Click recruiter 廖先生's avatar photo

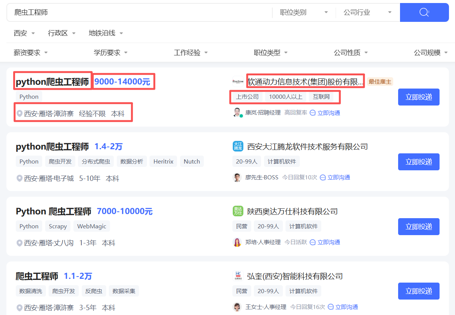pyautogui.click(x=237, y=177)
